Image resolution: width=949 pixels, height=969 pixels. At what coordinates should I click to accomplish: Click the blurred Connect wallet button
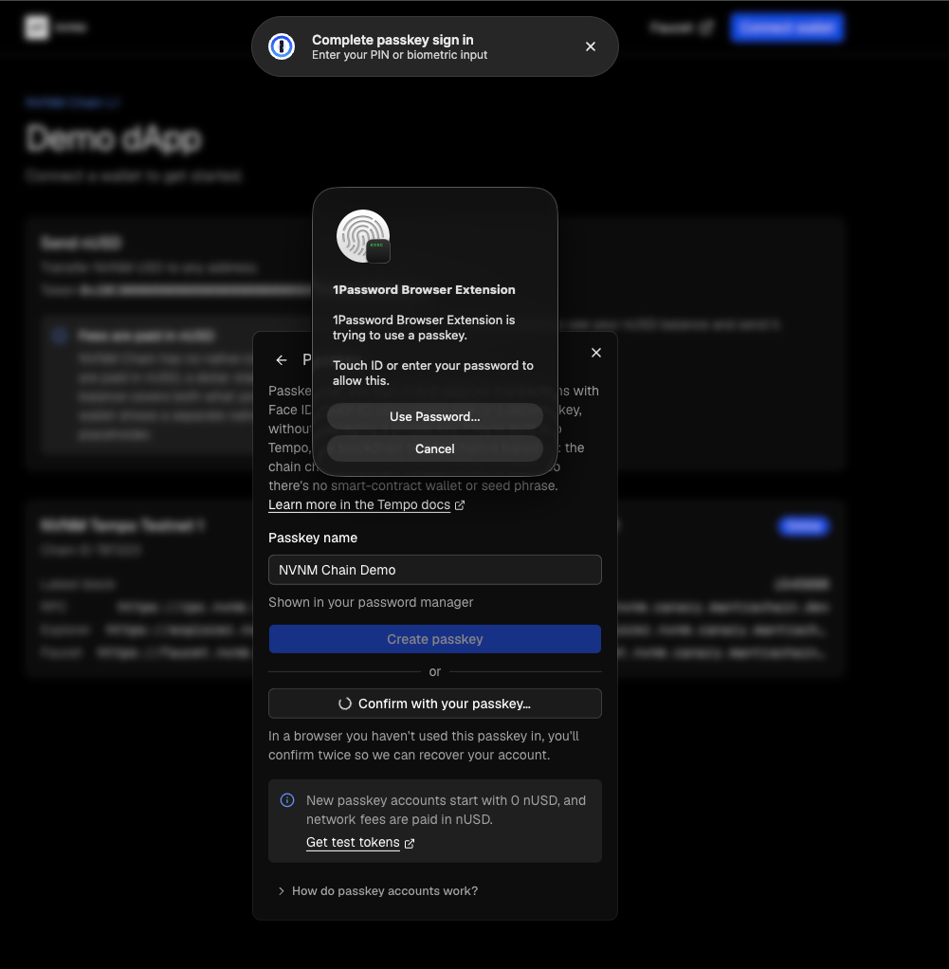click(786, 27)
